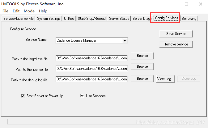The height and width of the screenshot is (128, 208).
Task: Click the Save Service button
Action: point(176,34)
